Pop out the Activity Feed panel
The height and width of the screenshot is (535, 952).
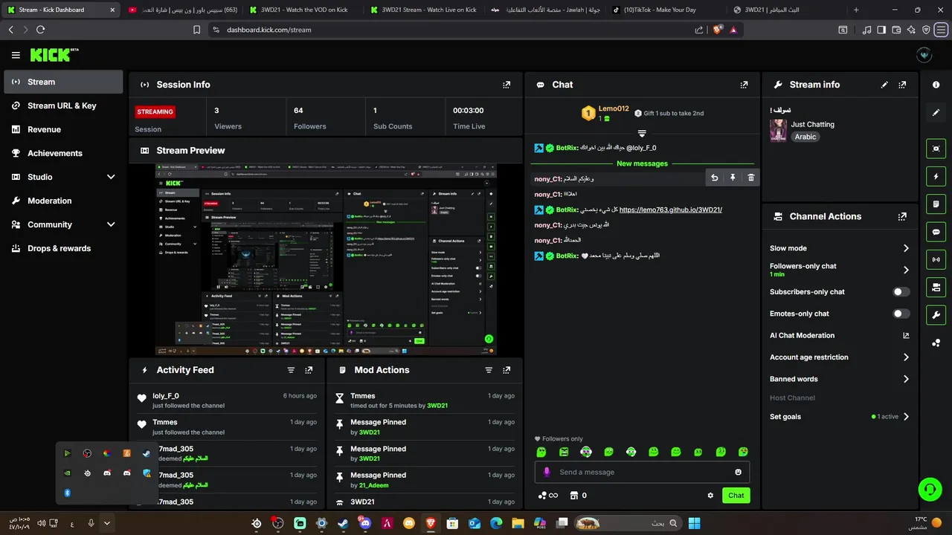(309, 370)
